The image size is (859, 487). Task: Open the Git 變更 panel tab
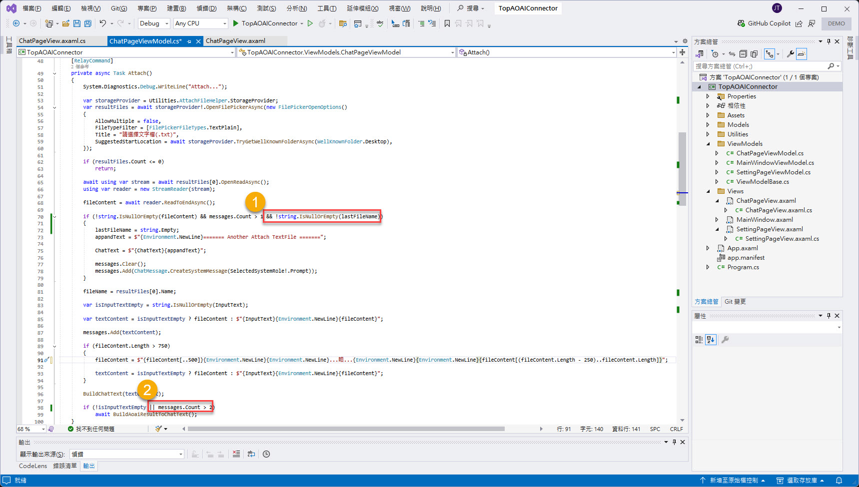(735, 302)
